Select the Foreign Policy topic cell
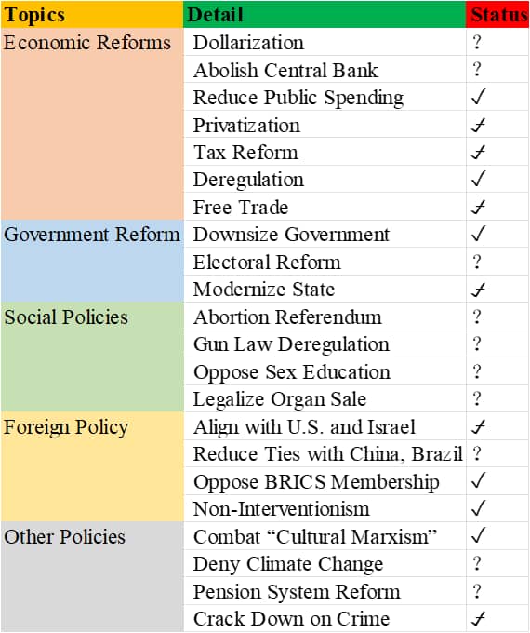This screenshot has width=530, height=633. [x=92, y=466]
